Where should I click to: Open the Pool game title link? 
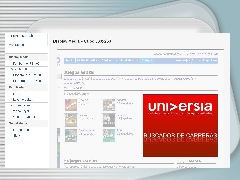click(120, 131)
